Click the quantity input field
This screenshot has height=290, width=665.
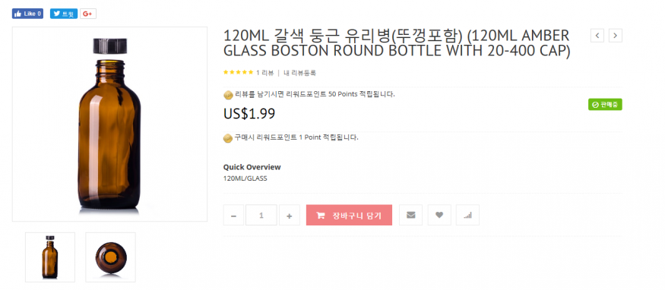click(261, 215)
